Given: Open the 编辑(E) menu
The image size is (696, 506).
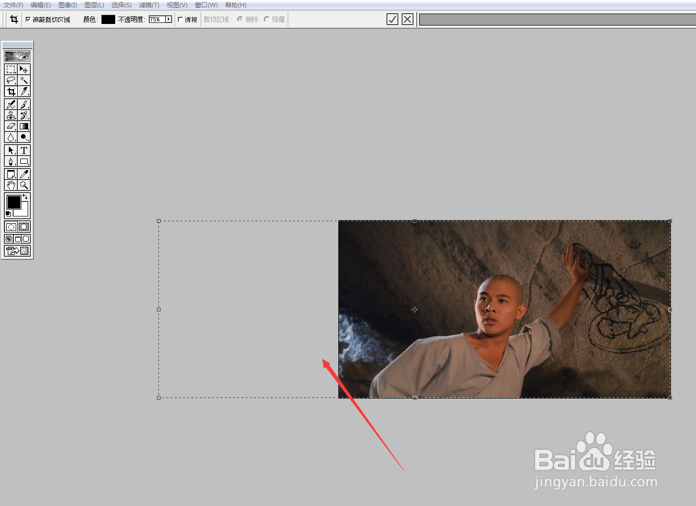Looking at the screenshot, I should [x=41, y=5].
